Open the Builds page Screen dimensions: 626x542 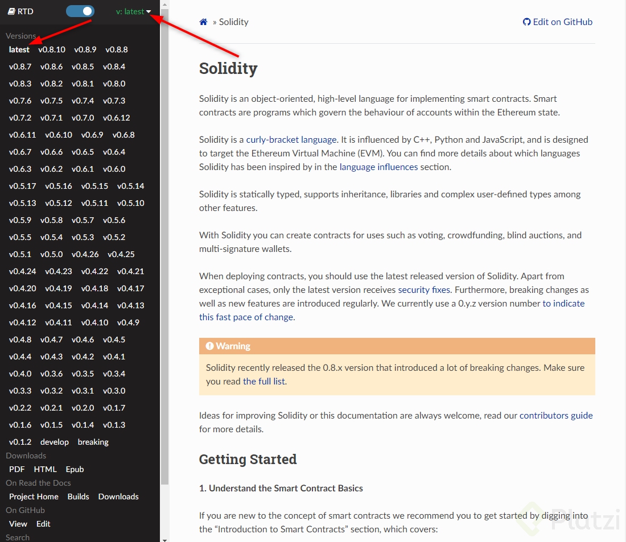pyautogui.click(x=79, y=497)
